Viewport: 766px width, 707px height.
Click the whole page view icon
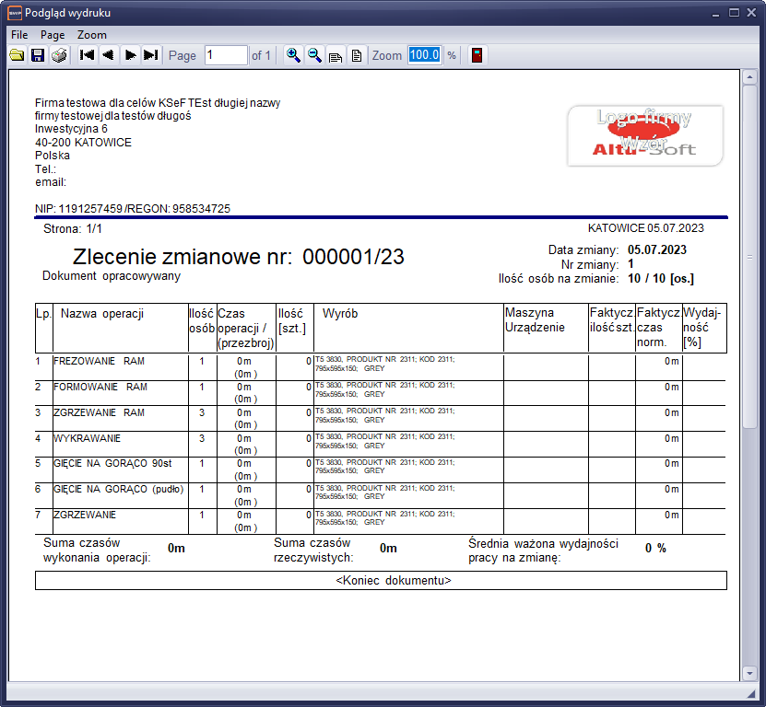click(356, 55)
